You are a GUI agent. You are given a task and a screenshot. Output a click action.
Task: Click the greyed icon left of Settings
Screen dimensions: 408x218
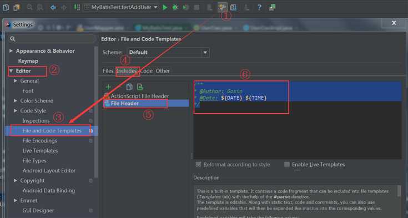click(209, 7)
